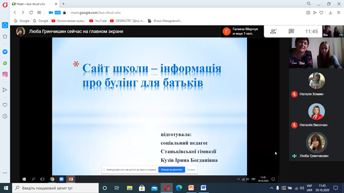Open Microsoft Edge from taskbar
The height and width of the screenshot is (193, 344).
coord(179,188)
